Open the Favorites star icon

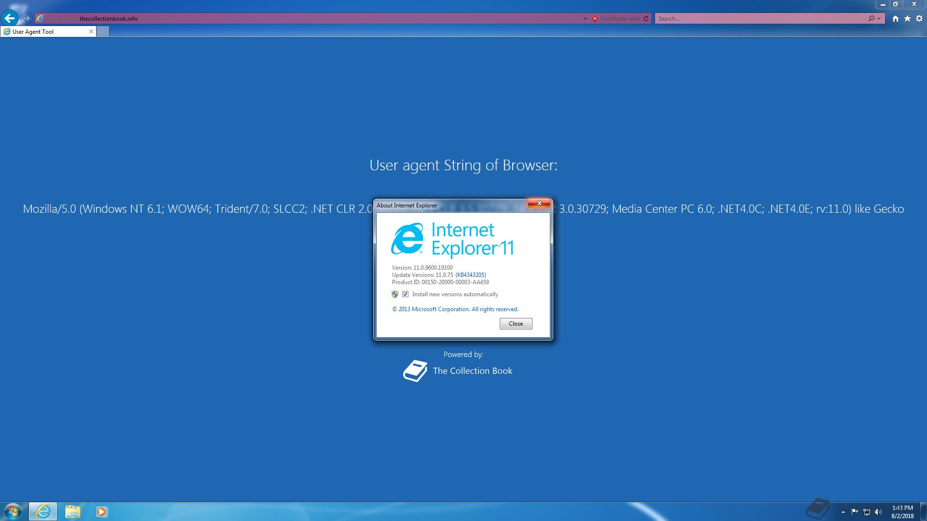907,19
